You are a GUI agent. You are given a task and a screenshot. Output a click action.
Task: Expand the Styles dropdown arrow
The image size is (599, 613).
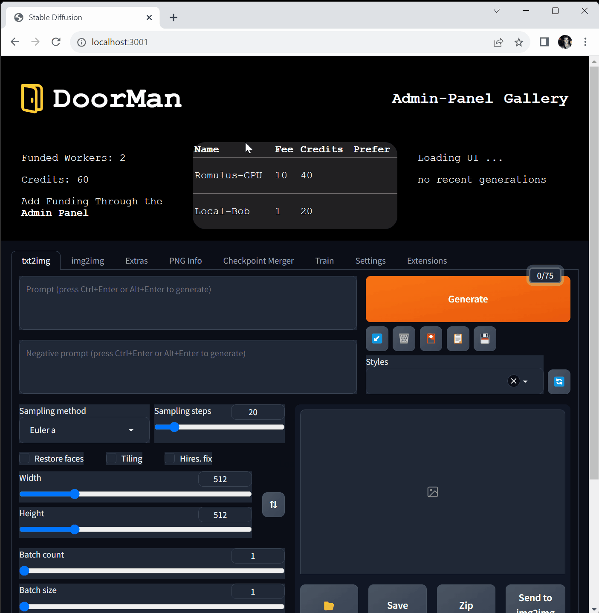click(x=525, y=381)
